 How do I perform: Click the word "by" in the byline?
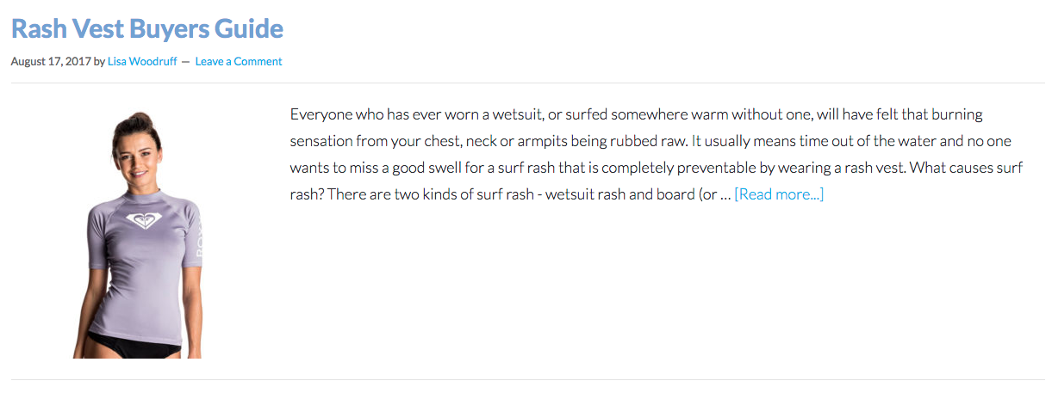(x=99, y=61)
